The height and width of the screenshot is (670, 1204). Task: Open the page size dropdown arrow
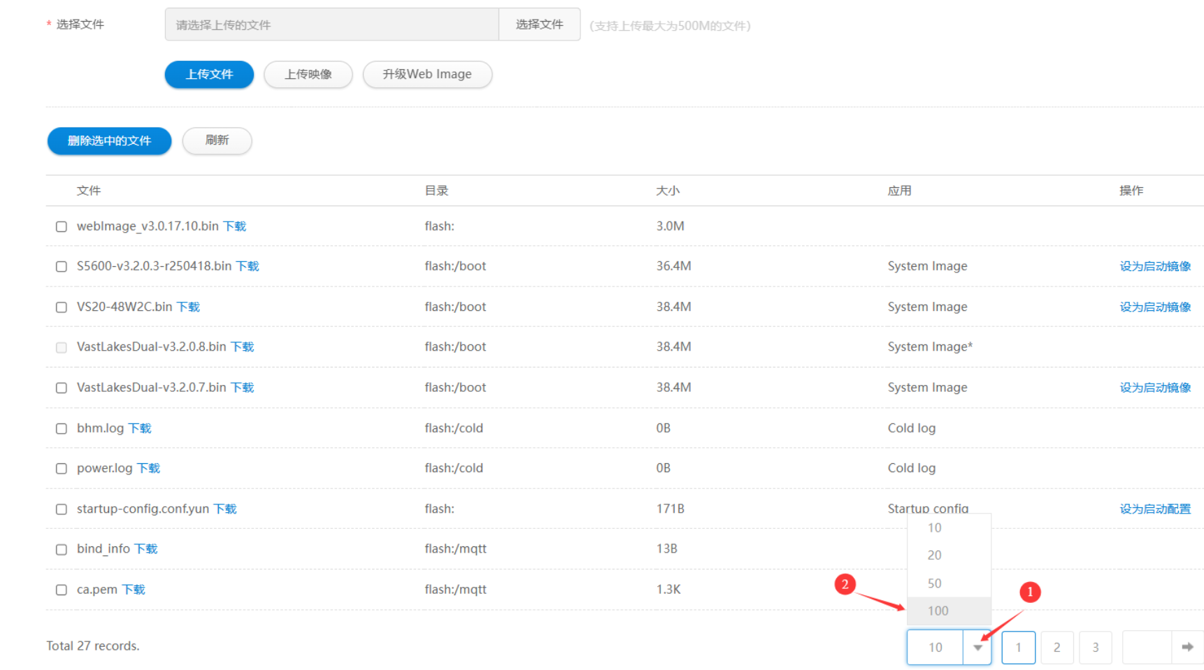pyautogui.click(x=977, y=648)
